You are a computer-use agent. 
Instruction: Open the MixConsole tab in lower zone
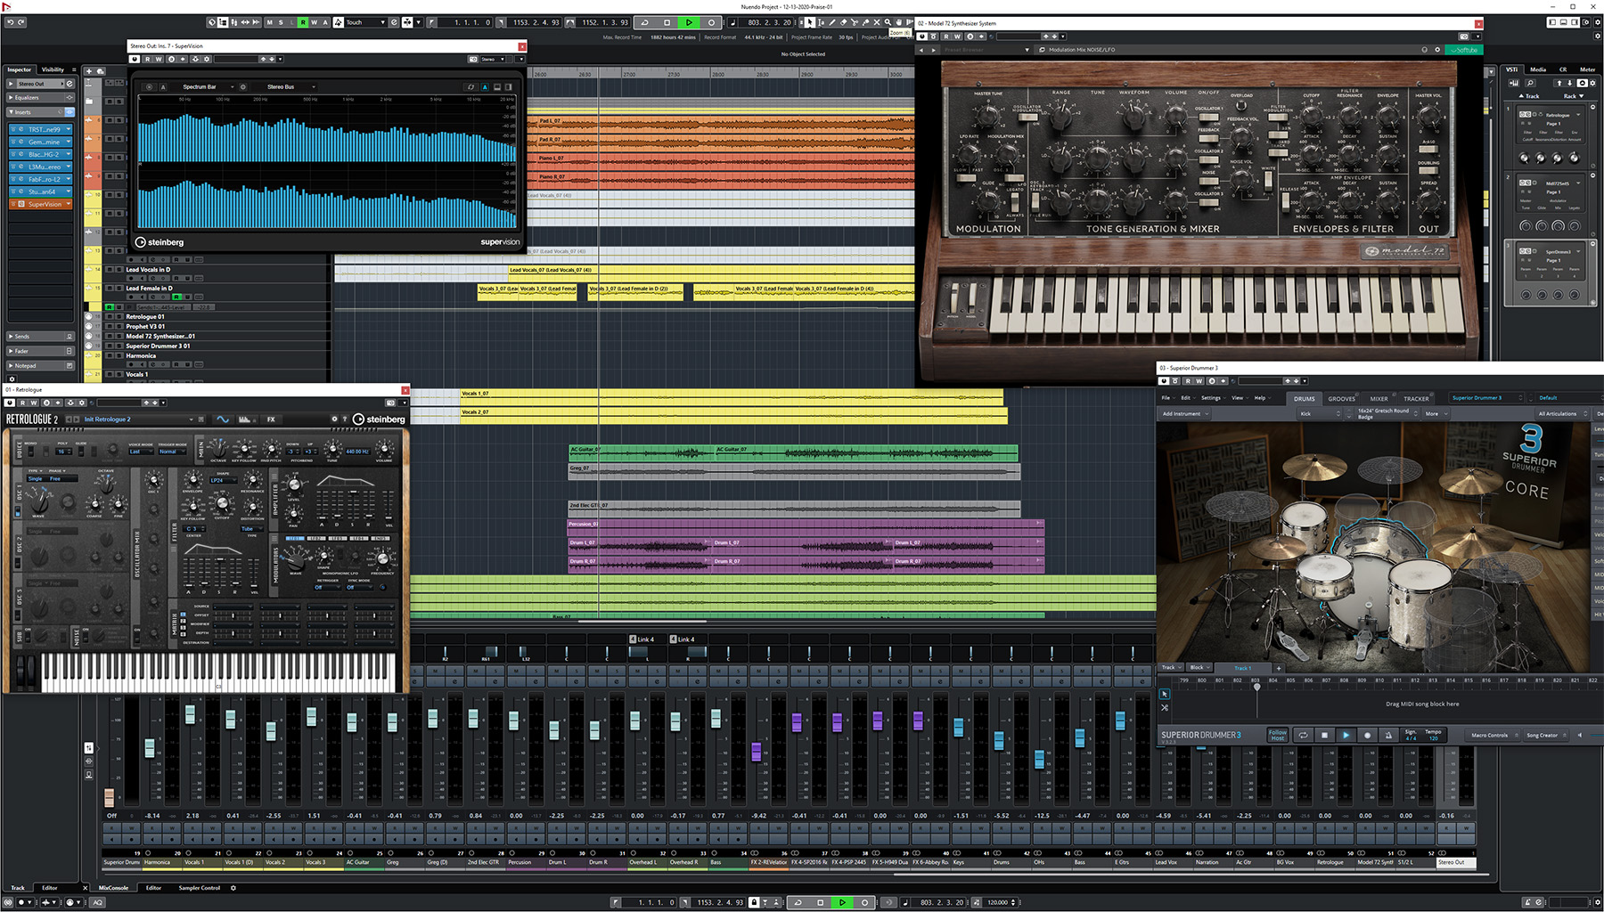(x=113, y=888)
